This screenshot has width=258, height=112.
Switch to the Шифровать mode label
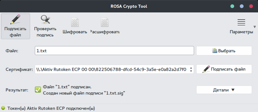click(75, 32)
